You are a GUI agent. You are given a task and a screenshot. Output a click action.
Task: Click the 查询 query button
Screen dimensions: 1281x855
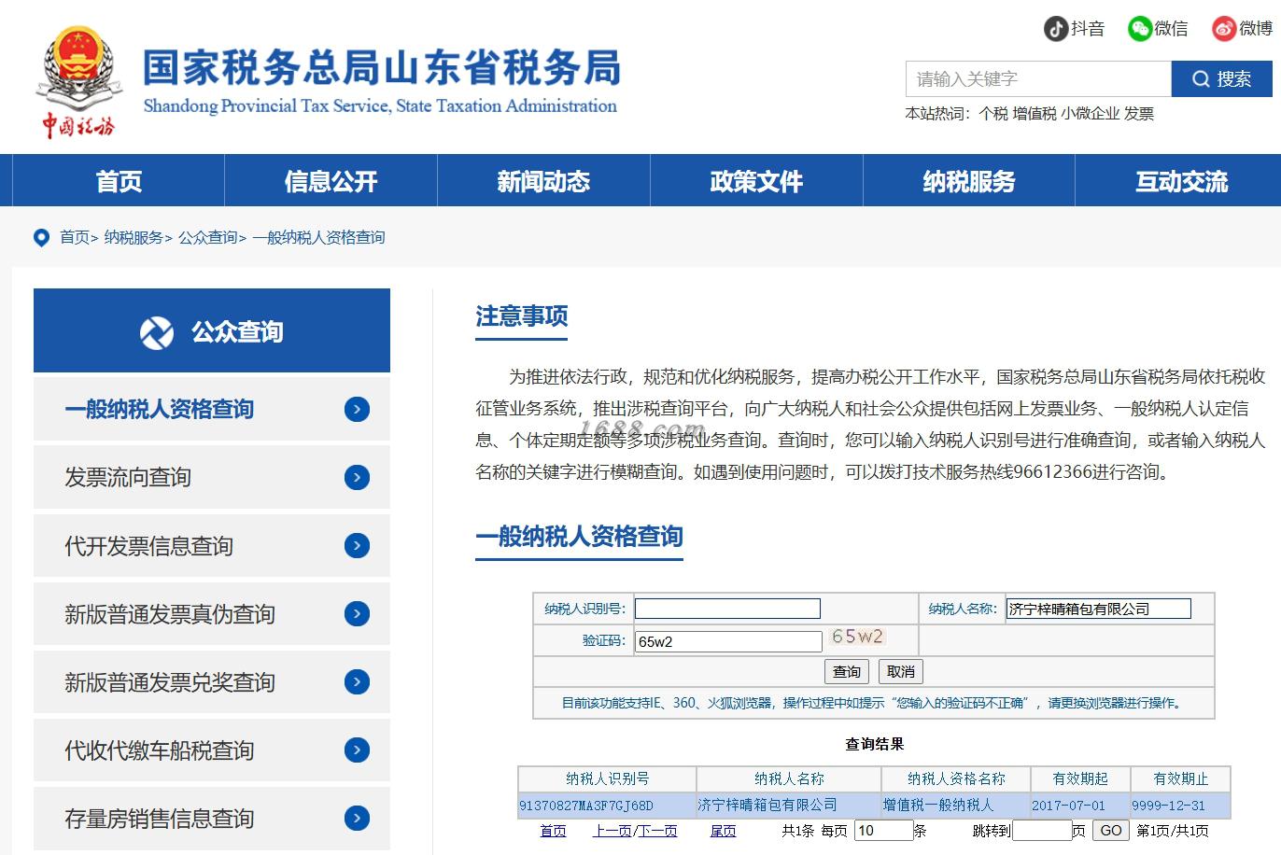point(847,671)
